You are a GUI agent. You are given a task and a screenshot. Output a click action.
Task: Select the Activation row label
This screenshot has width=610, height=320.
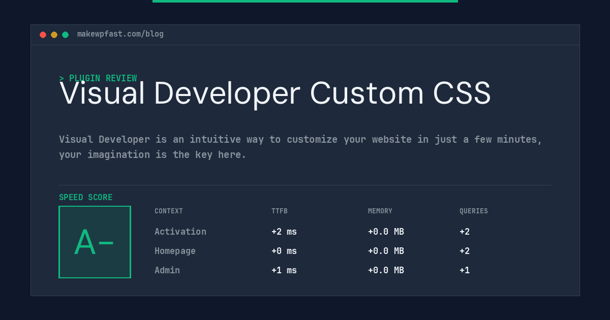point(180,232)
